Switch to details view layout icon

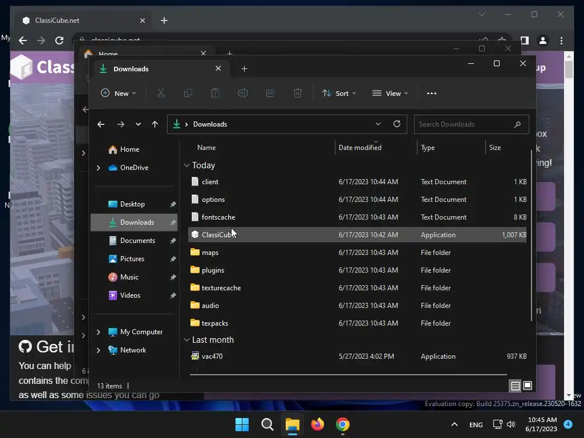click(515, 386)
